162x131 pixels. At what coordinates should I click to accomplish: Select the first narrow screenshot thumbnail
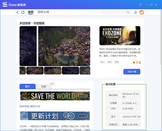pyautogui.click(x=23, y=70)
